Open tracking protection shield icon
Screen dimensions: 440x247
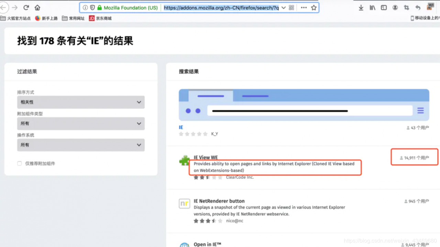pyautogui.click(x=92, y=8)
